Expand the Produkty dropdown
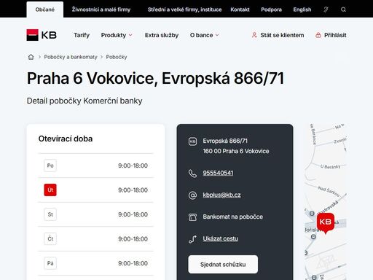 (x=117, y=35)
